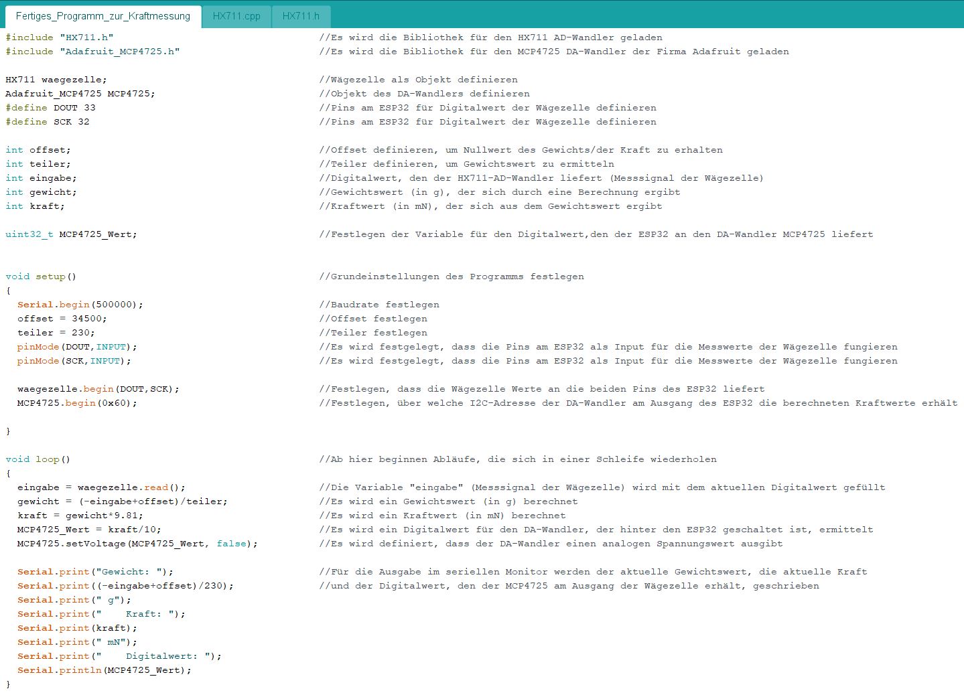
Task: Switch to the HX711.cpp tab
Action: coord(236,16)
